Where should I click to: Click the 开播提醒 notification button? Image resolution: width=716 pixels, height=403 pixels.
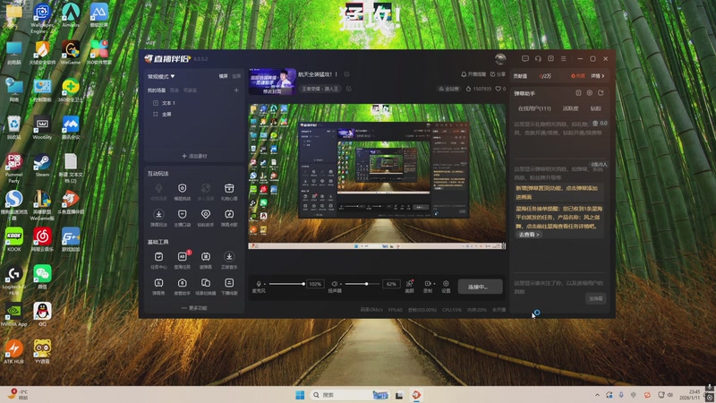coord(473,74)
